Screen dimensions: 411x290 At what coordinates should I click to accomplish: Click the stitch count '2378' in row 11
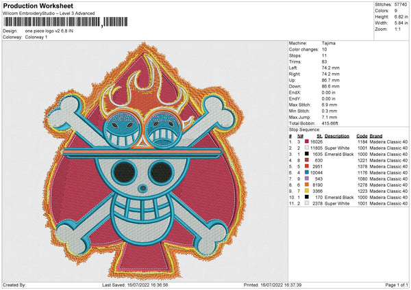[x=317, y=203]
